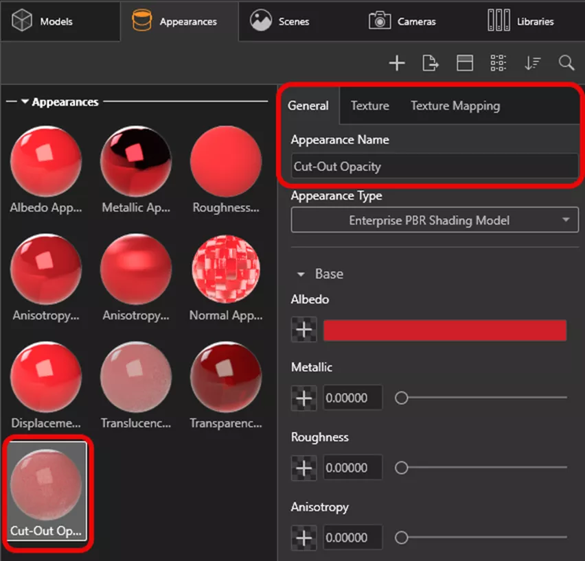The height and width of the screenshot is (561, 585).
Task: Click the texture add button beside Metallic
Action: (303, 398)
